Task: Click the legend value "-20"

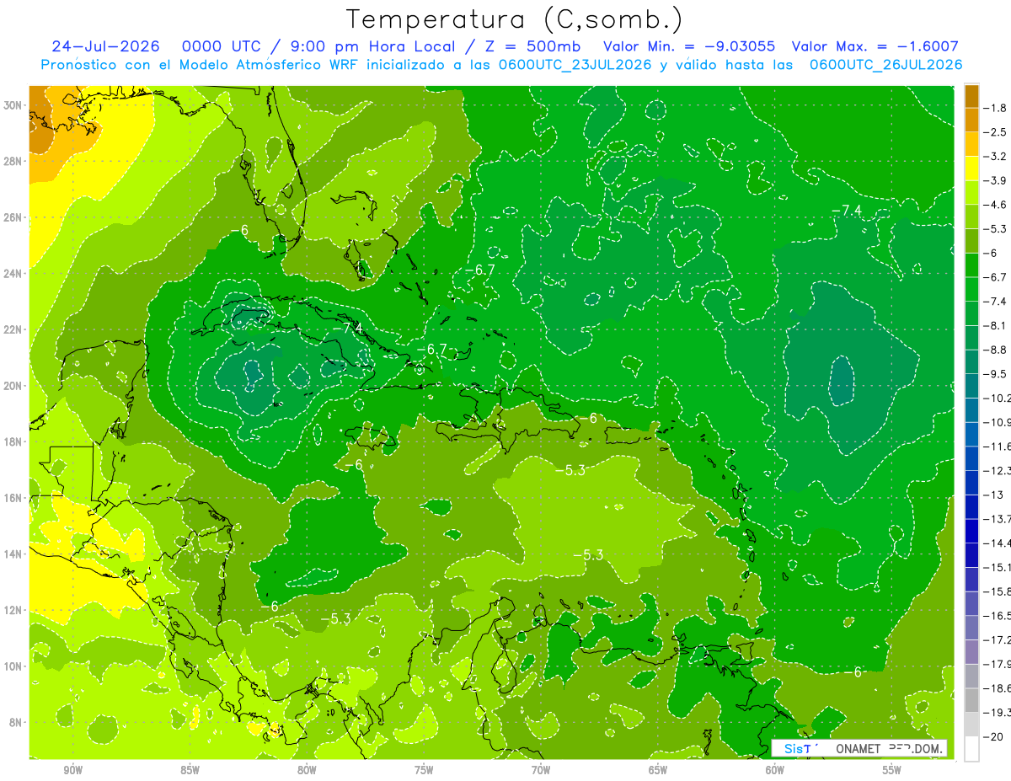Action: pyautogui.click(x=993, y=736)
